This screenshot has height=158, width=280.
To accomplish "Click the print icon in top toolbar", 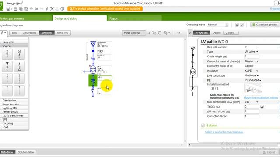I will coord(16,9).
